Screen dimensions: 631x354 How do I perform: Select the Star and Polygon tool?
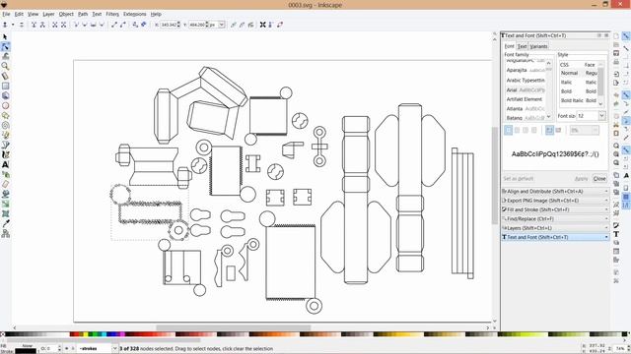pos(5,115)
